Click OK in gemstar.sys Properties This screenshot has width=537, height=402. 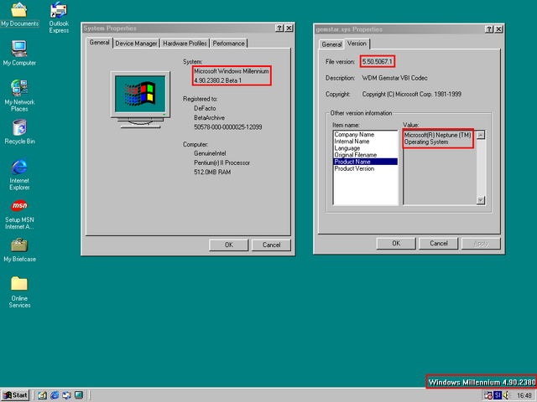click(x=396, y=243)
